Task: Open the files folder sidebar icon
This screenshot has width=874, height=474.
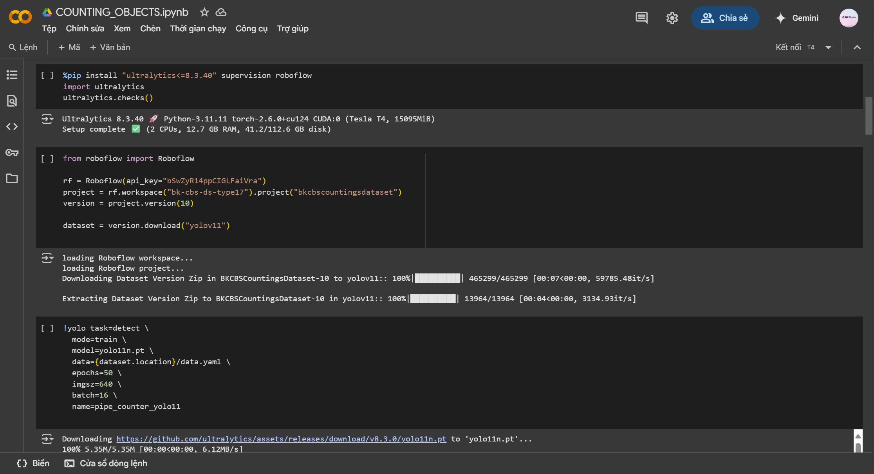Action: point(12,178)
